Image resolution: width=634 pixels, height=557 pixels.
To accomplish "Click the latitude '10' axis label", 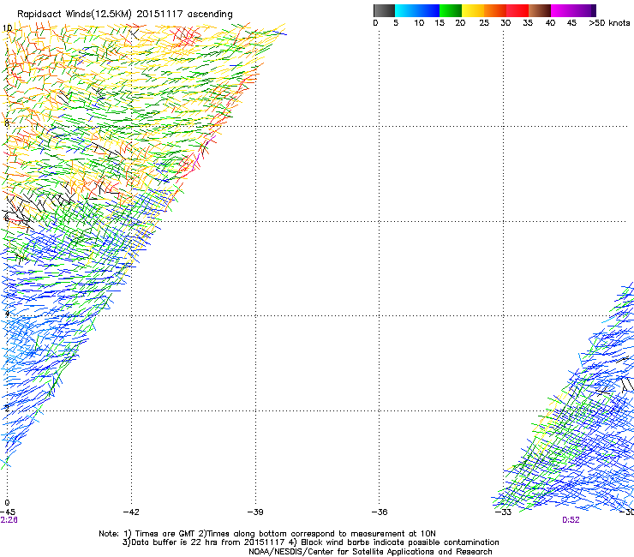I will [7, 28].
